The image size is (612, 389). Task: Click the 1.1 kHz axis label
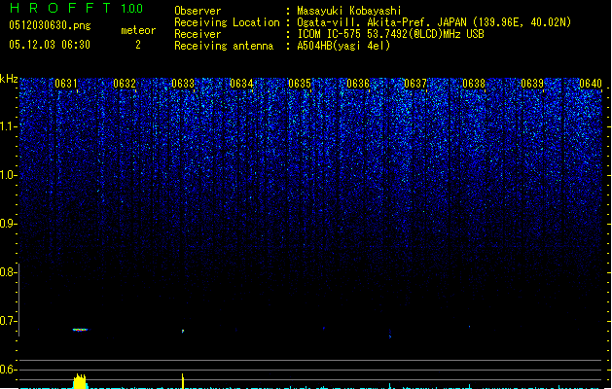tap(9, 126)
